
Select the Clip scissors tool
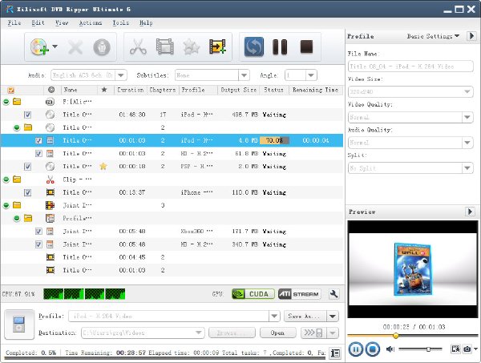(138, 47)
